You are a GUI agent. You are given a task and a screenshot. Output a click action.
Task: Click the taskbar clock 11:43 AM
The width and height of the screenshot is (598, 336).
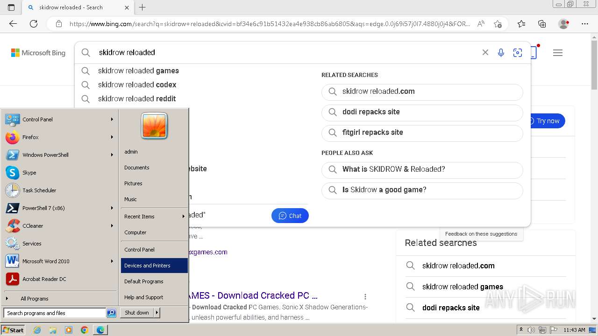574,330
